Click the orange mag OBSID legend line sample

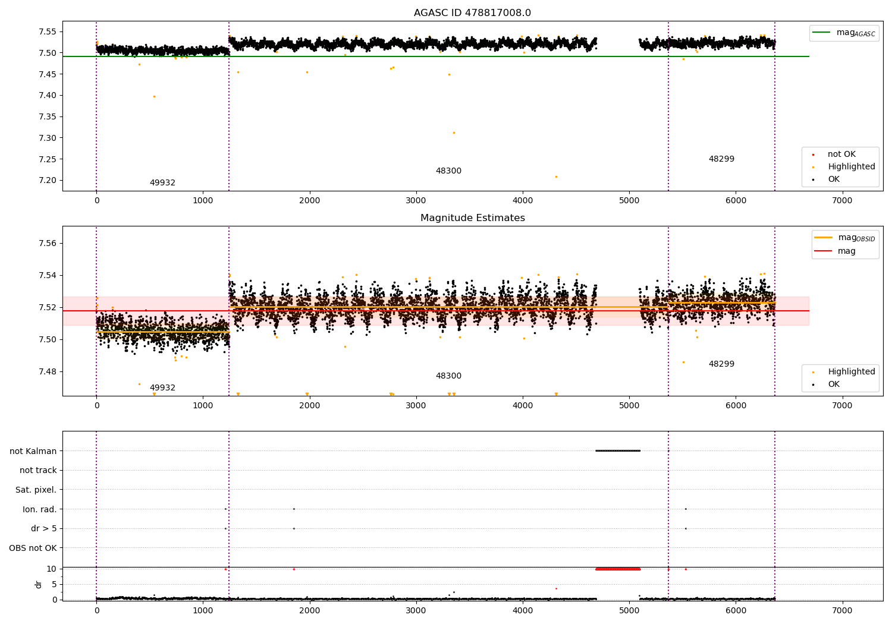pyautogui.click(x=824, y=238)
